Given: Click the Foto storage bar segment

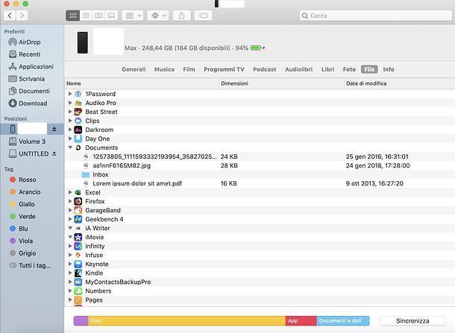Looking at the screenshot, I should [187, 321].
